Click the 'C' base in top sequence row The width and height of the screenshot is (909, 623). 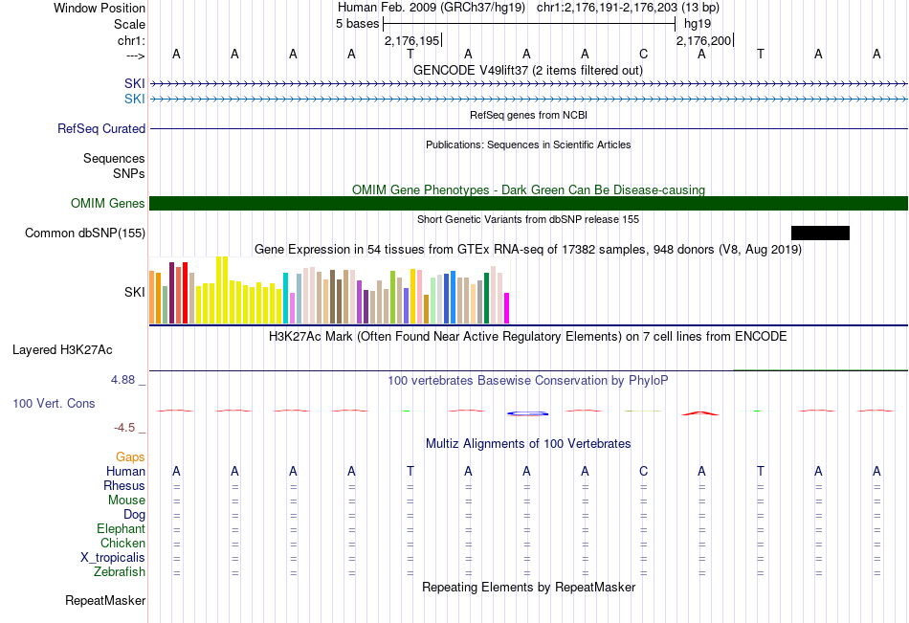(644, 54)
